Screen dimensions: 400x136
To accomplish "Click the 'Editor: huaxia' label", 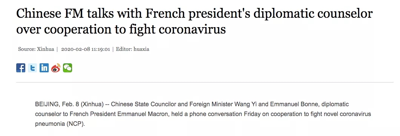I will 132,49.
